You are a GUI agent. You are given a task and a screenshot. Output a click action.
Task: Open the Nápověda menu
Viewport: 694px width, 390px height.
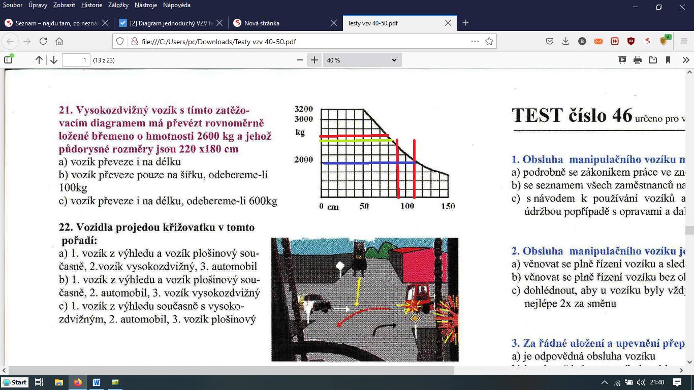(177, 5)
